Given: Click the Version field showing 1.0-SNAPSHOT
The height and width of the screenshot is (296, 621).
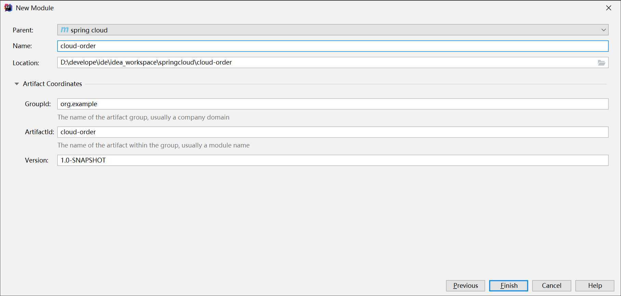Looking at the screenshot, I should [333, 160].
